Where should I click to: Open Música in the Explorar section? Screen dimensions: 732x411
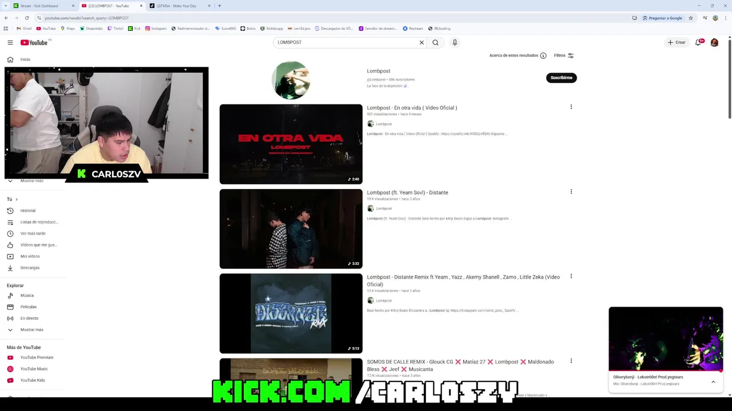coord(33,296)
